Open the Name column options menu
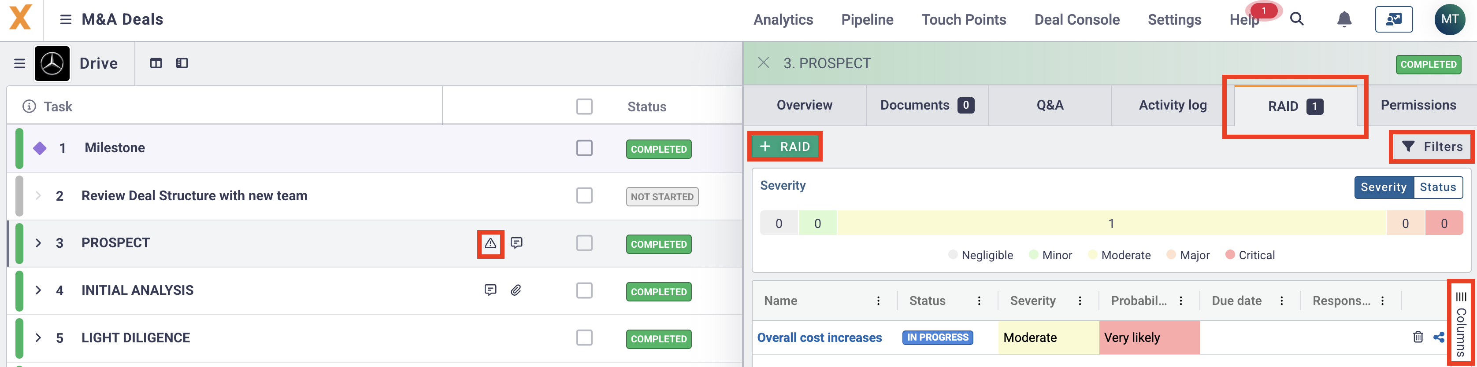 [x=878, y=301]
